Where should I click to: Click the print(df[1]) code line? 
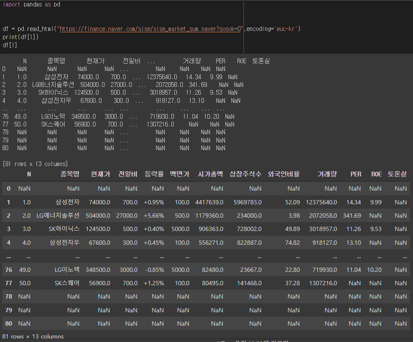coord(21,37)
